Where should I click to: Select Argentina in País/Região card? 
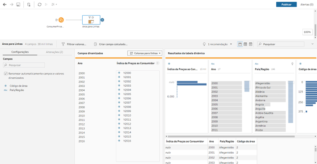(x=271, y=122)
